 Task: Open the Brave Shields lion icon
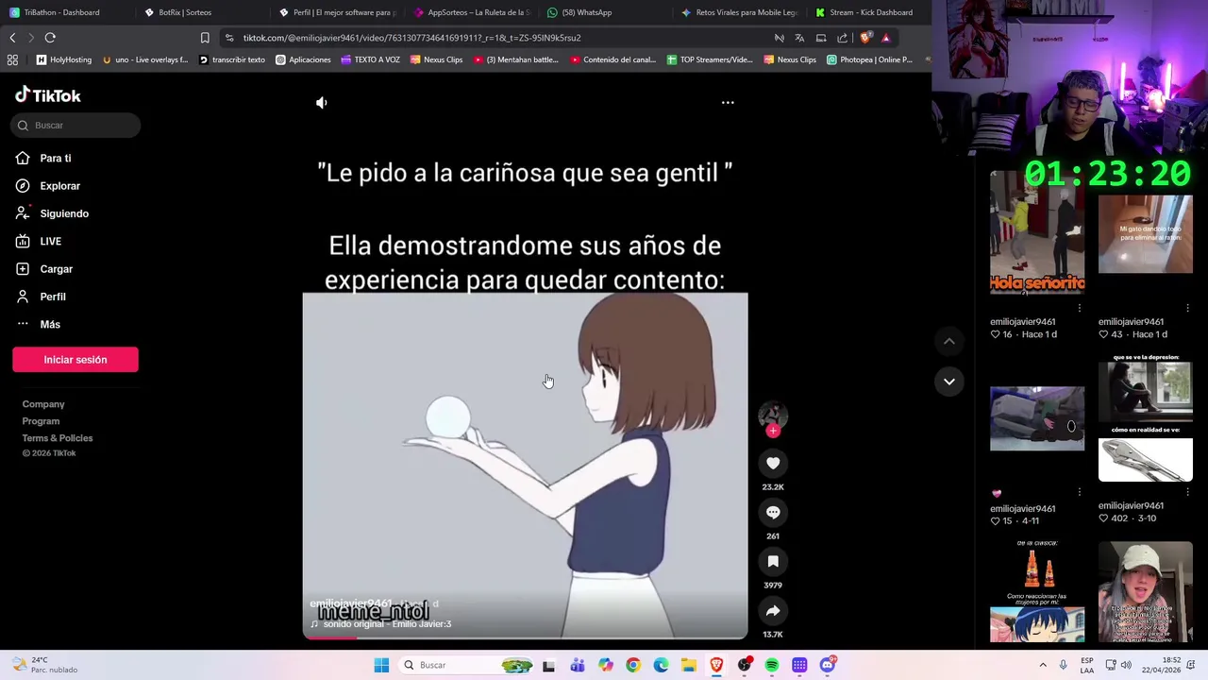(864, 38)
